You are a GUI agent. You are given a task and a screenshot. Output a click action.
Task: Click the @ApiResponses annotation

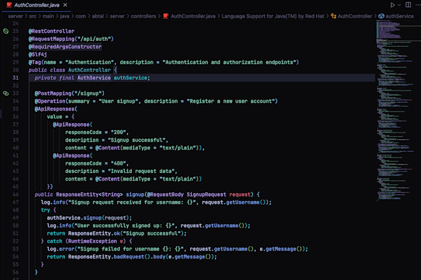(x=54, y=109)
